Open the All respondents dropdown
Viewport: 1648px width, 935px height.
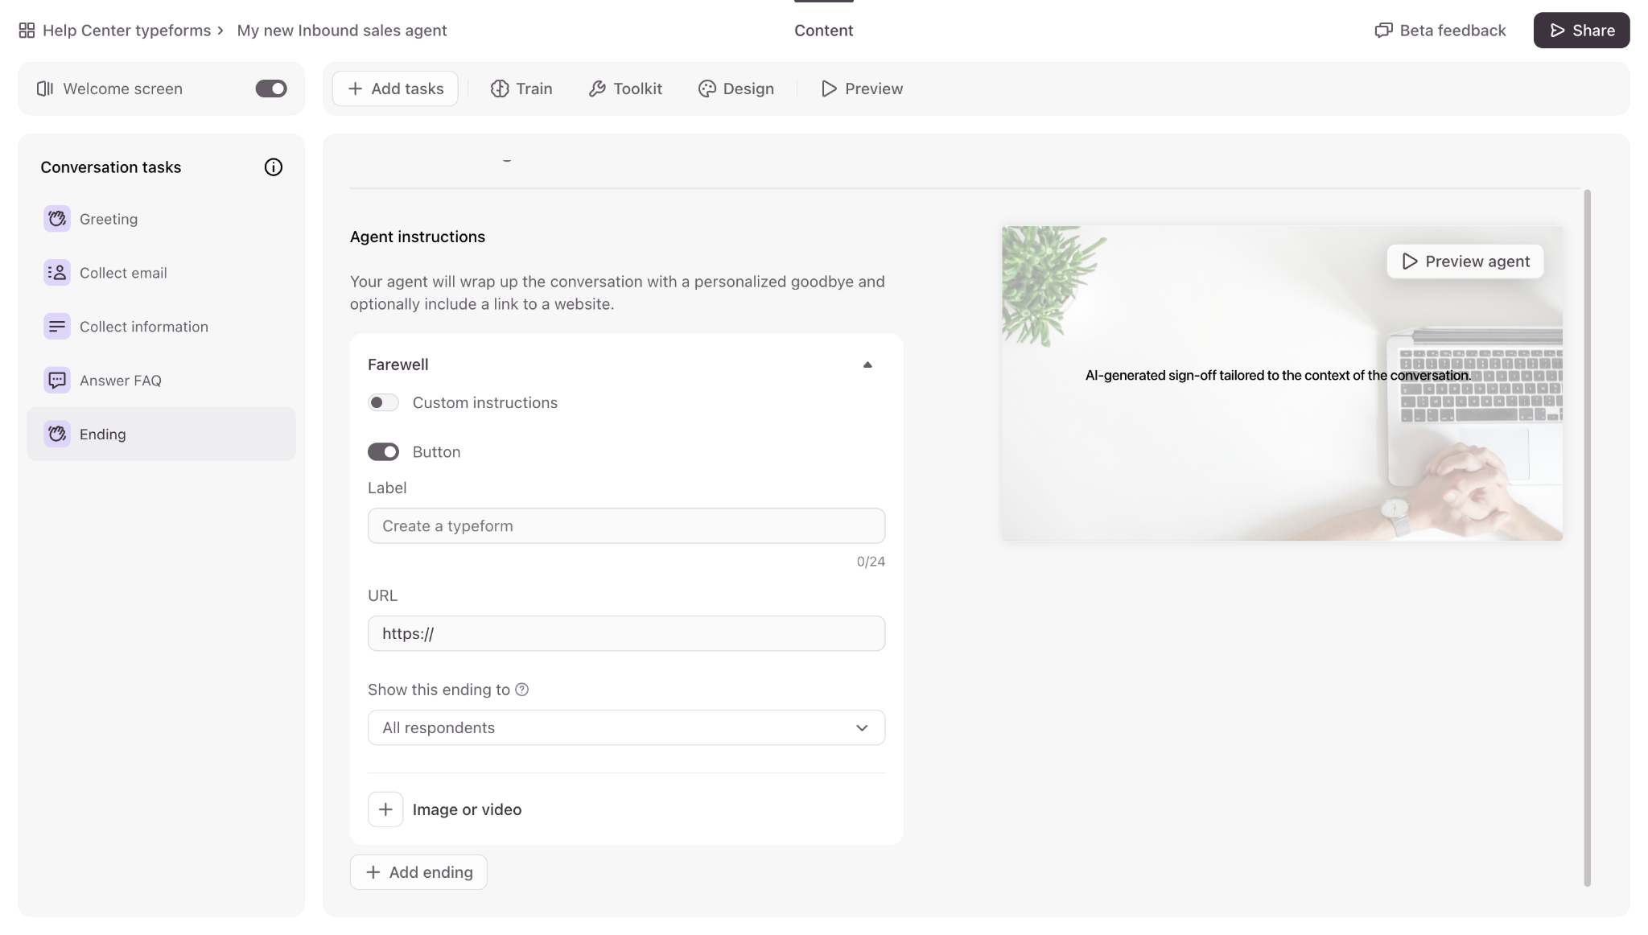626,727
